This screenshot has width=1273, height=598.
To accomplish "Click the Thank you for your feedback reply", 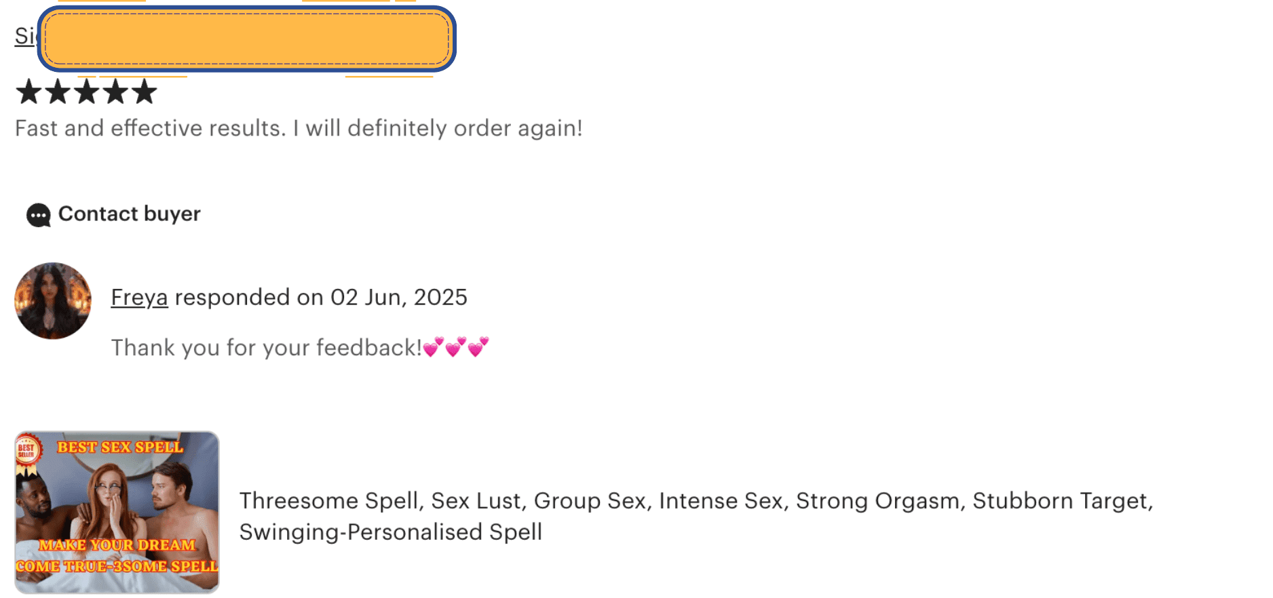I will tap(266, 348).
